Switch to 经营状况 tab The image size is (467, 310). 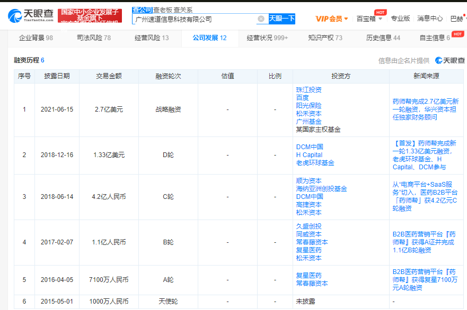(x=267, y=38)
